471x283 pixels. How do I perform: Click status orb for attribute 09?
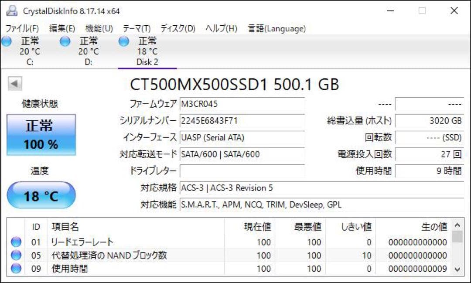(16, 268)
